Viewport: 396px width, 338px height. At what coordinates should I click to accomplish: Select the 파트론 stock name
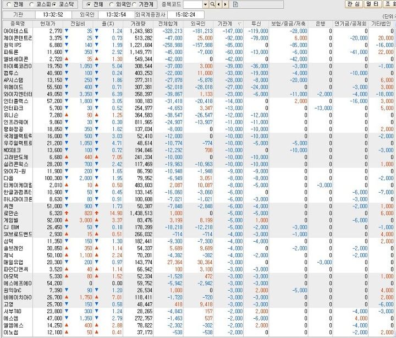pos(11,52)
